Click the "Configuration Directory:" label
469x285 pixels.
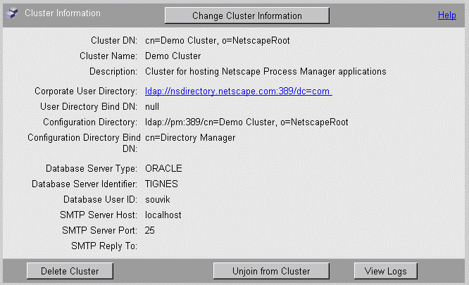point(90,122)
